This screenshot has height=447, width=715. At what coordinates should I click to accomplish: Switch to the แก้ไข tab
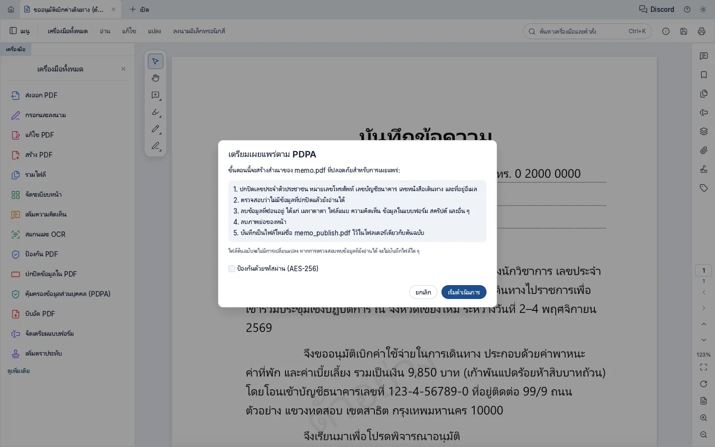click(129, 31)
